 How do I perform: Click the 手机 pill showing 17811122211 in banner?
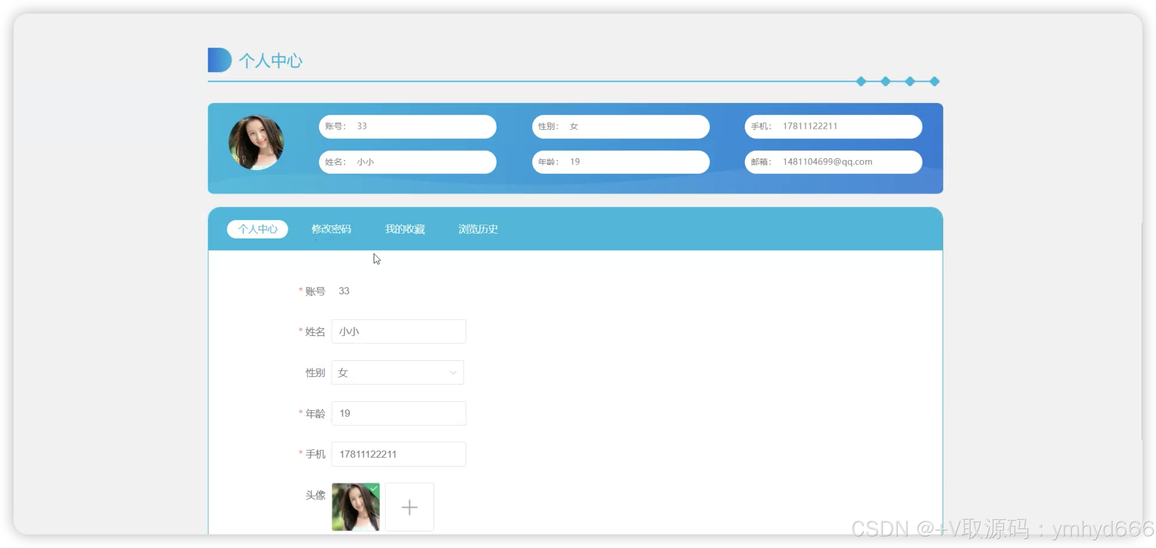point(833,126)
